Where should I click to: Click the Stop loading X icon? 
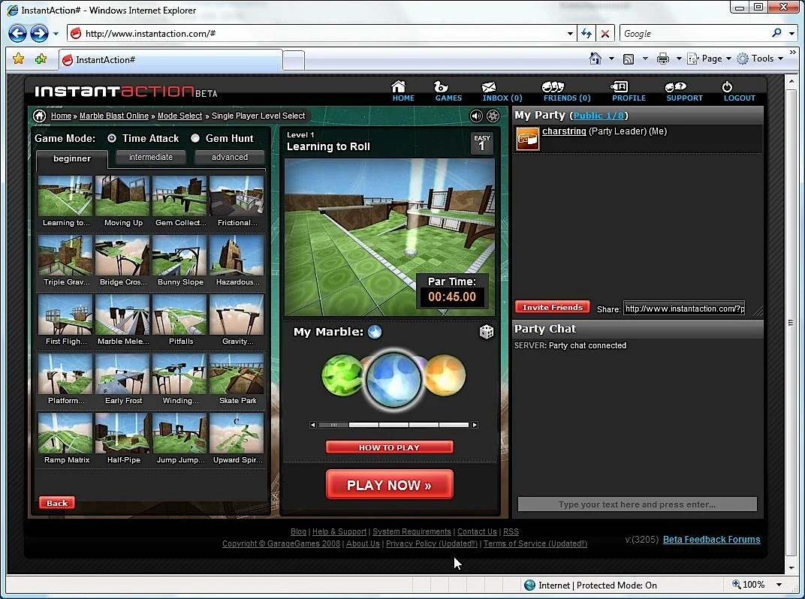[605, 33]
